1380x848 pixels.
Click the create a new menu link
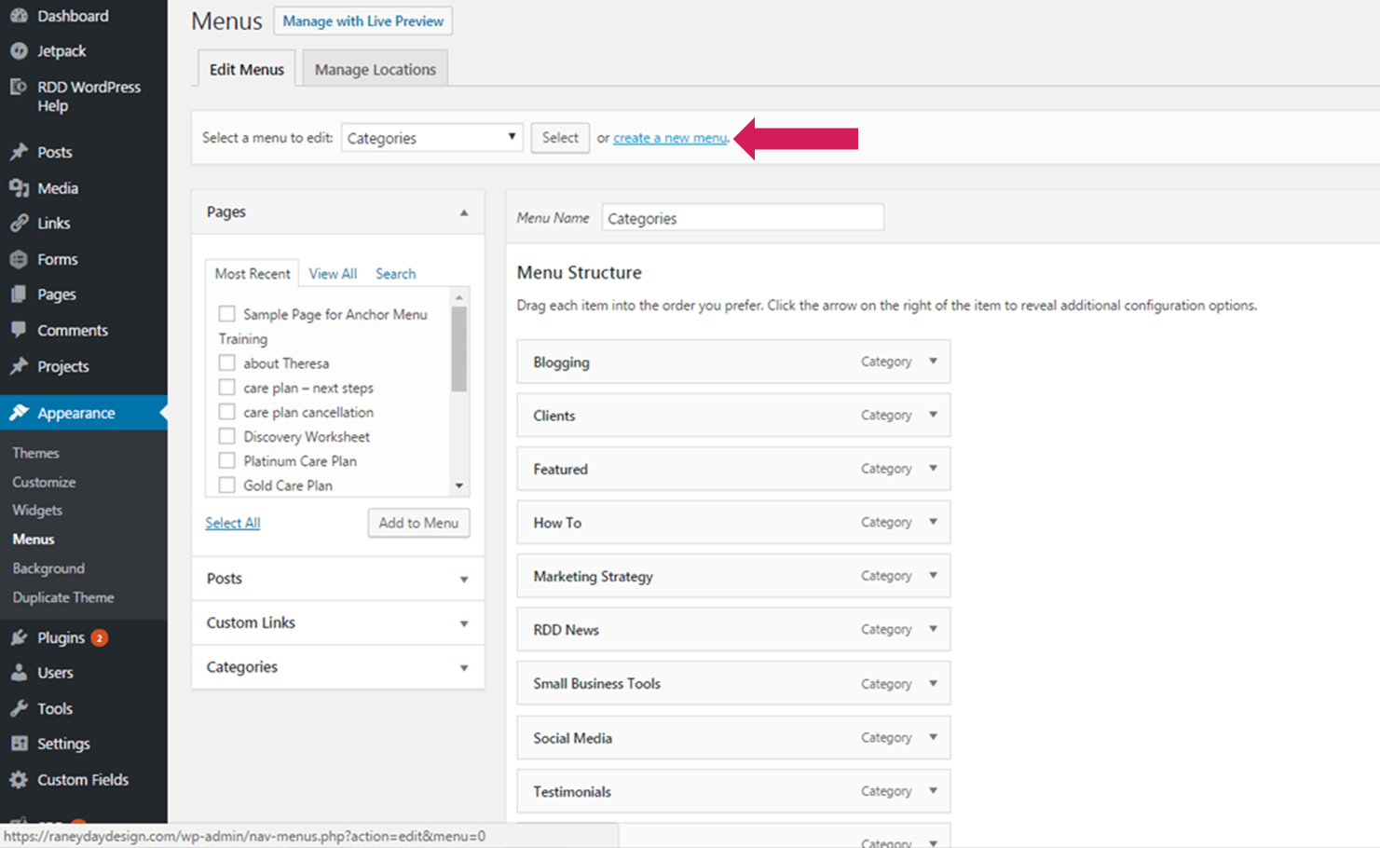(670, 138)
